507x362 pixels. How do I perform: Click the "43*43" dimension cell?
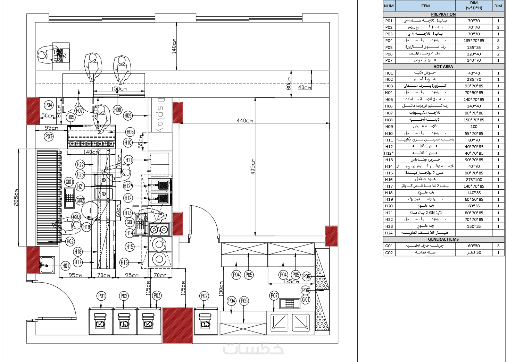pyautogui.click(x=474, y=73)
